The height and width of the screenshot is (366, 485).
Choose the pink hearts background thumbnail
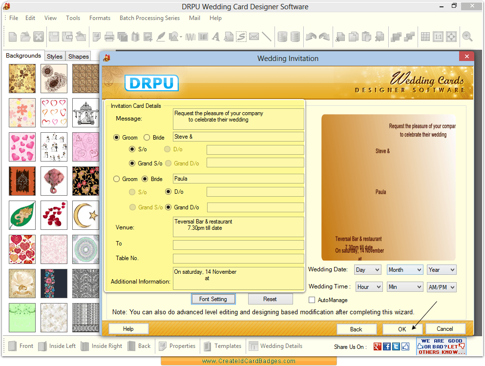tap(22, 147)
